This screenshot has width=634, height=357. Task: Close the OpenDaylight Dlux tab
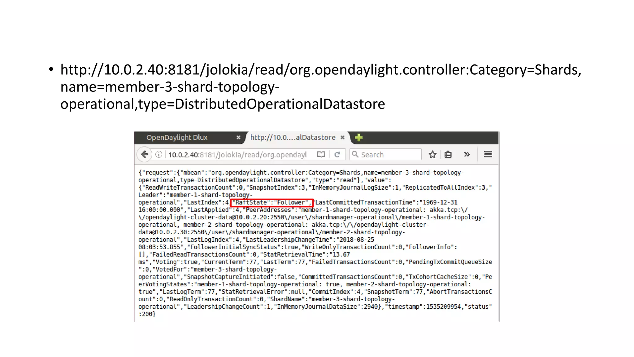tap(238, 138)
